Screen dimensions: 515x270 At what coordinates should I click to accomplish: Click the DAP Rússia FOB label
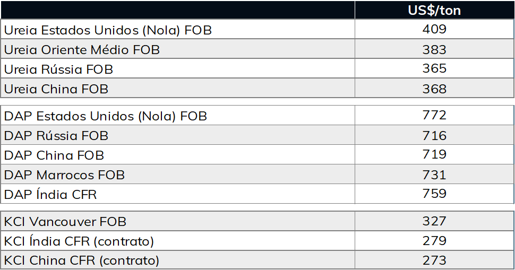[56, 136]
